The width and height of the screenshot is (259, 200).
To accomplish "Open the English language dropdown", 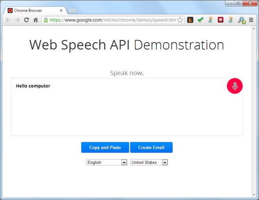I will coord(107,162).
